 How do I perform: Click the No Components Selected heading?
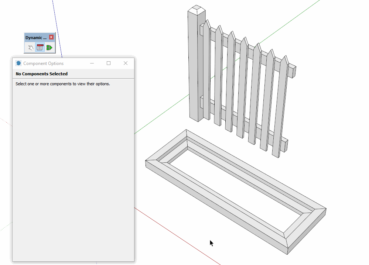pos(41,74)
